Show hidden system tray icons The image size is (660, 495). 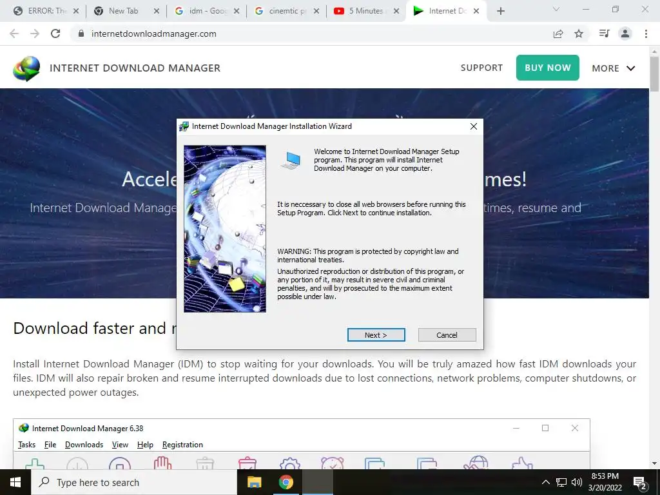pyautogui.click(x=545, y=482)
